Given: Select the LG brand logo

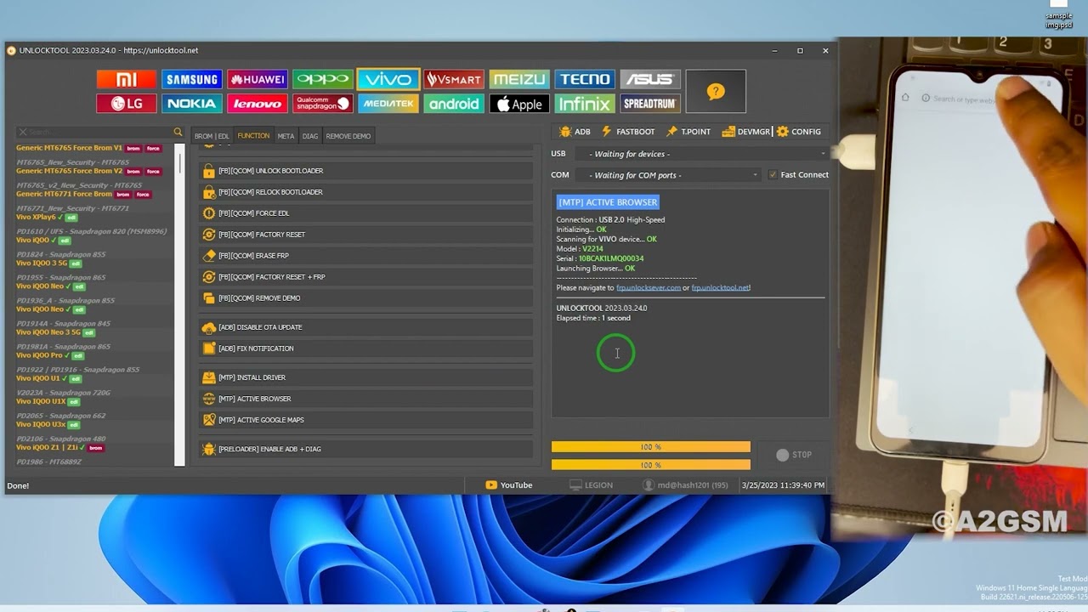Looking at the screenshot, I should (127, 104).
